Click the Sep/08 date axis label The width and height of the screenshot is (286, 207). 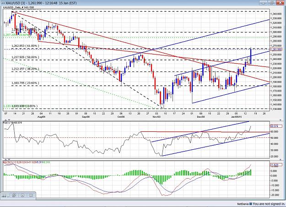[86, 116]
